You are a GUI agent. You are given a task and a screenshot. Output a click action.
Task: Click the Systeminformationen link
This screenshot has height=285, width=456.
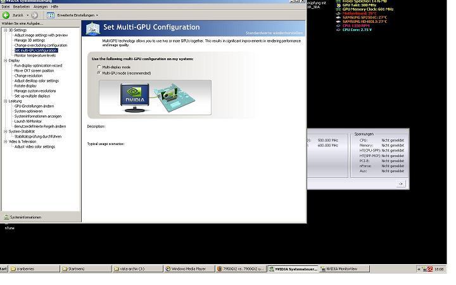click(25, 217)
